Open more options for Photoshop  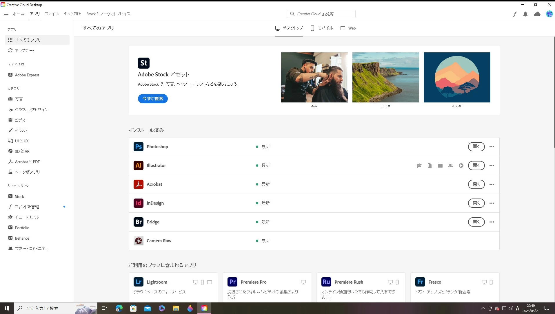492,147
